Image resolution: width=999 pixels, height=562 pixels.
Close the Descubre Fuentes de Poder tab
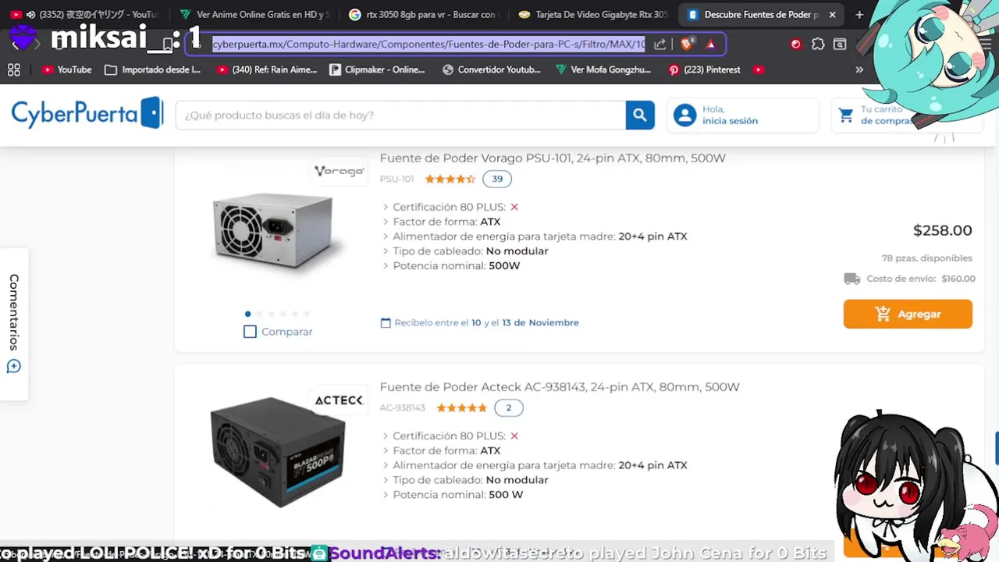(833, 15)
